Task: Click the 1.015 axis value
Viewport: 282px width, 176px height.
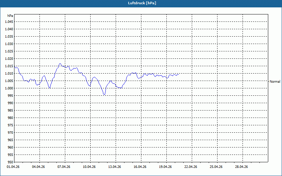Action: (9, 66)
